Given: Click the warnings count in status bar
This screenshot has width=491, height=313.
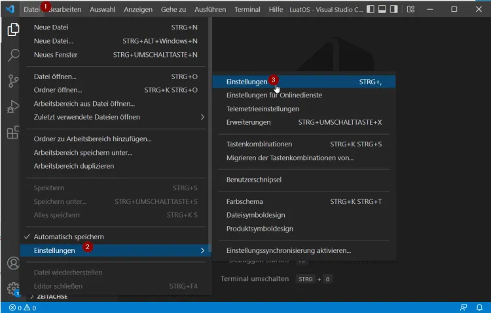Looking at the screenshot, I should click(x=30, y=308).
